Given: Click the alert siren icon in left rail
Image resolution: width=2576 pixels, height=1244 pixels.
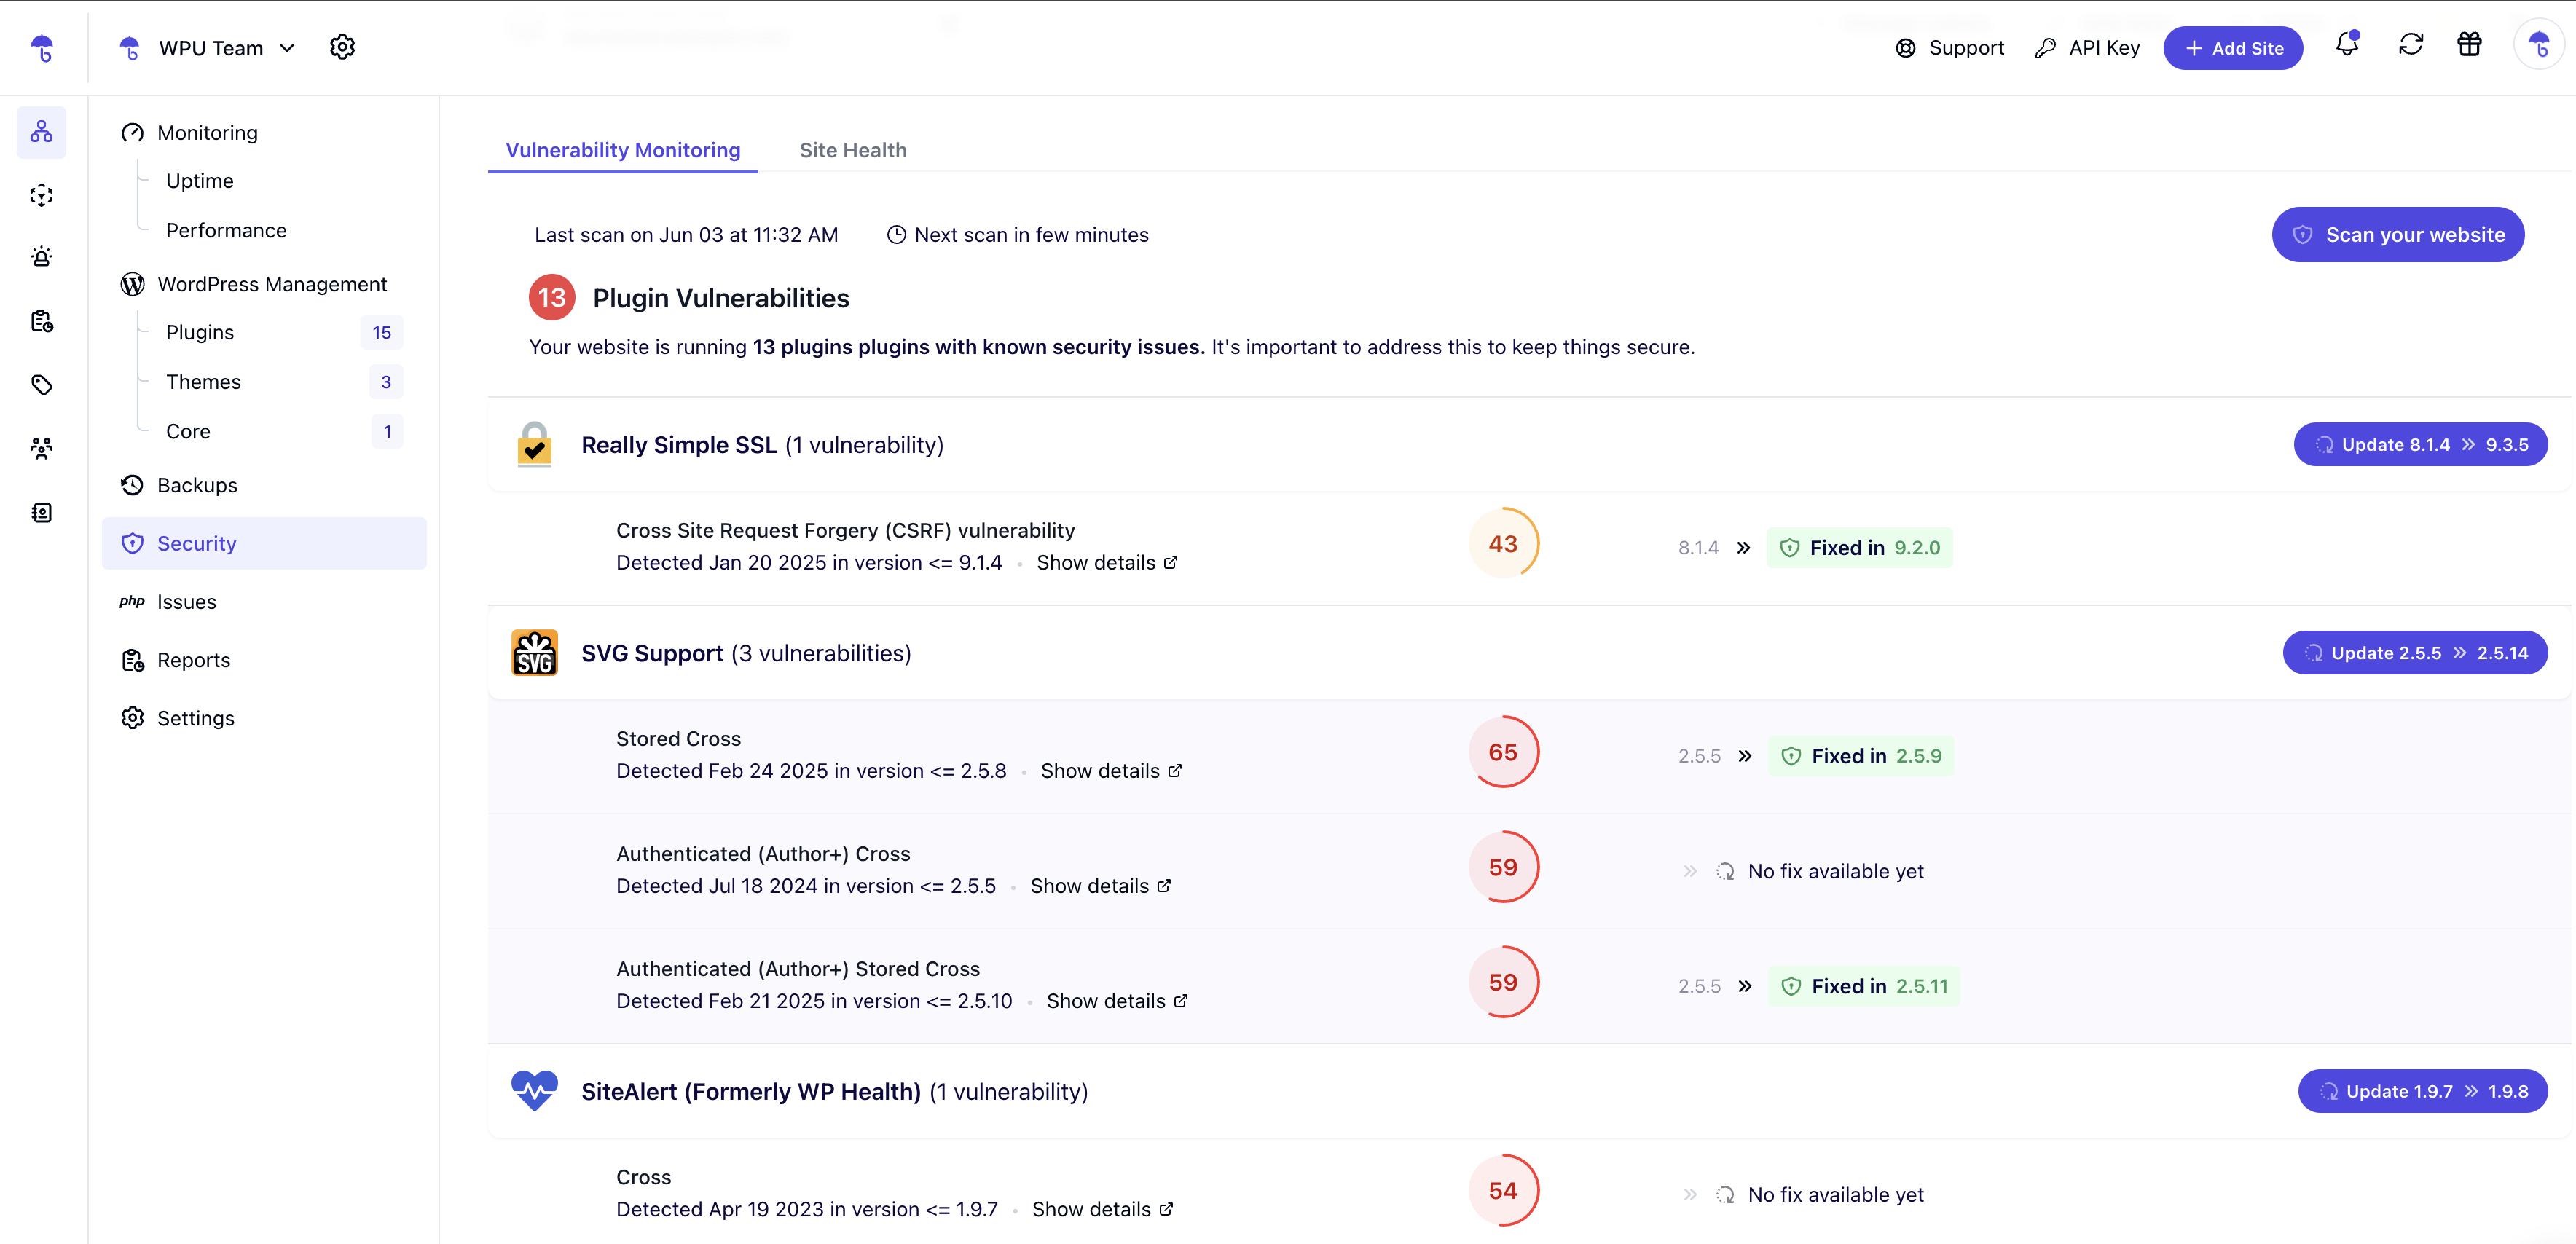Looking at the screenshot, I should coord(41,257).
